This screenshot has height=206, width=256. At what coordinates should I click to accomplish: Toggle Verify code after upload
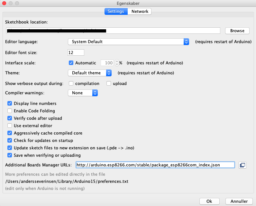[x=10, y=118]
